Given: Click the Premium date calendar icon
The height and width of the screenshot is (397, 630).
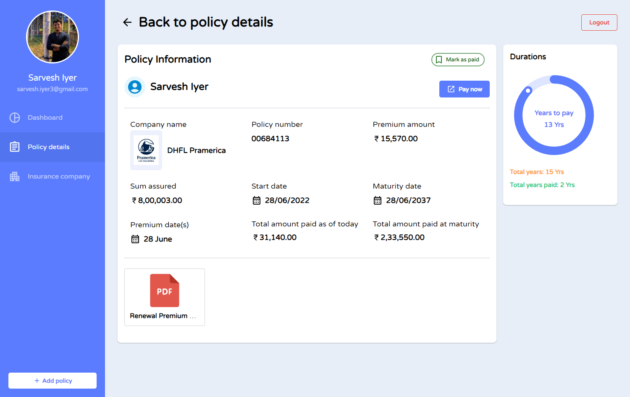Looking at the screenshot, I should click(135, 239).
